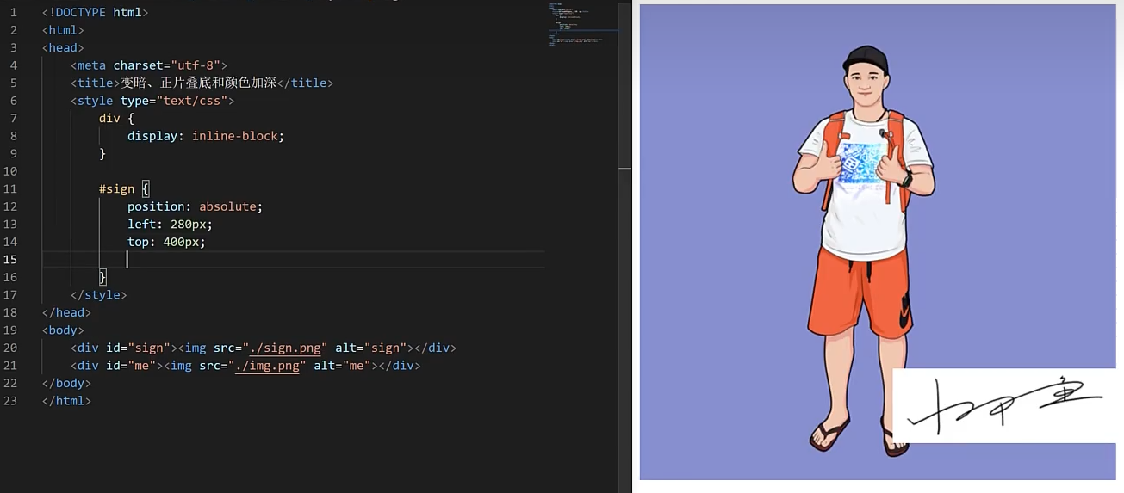The width and height of the screenshot is (1124, 493).
Task: Click line number 23 in the gutter
Action: click(9, 401)
